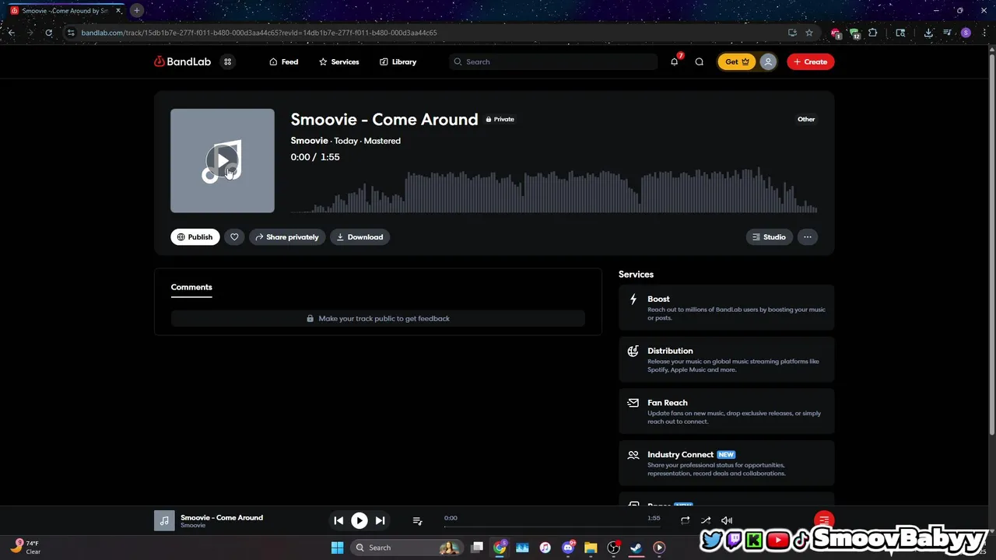
Task: Click the Other genre tag
Action: coord(806,119)
